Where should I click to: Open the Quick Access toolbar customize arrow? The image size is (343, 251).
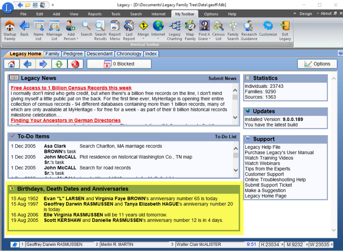click(x=53, y=5)
